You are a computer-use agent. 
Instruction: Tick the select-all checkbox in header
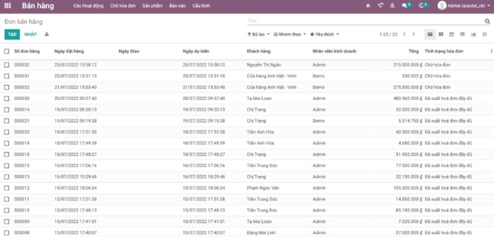point(7,51)
